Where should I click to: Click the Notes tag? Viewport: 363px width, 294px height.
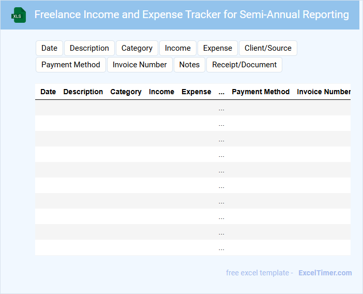point(189,65)
